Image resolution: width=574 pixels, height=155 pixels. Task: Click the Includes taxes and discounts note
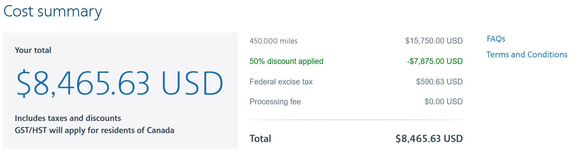pos(68,118)
